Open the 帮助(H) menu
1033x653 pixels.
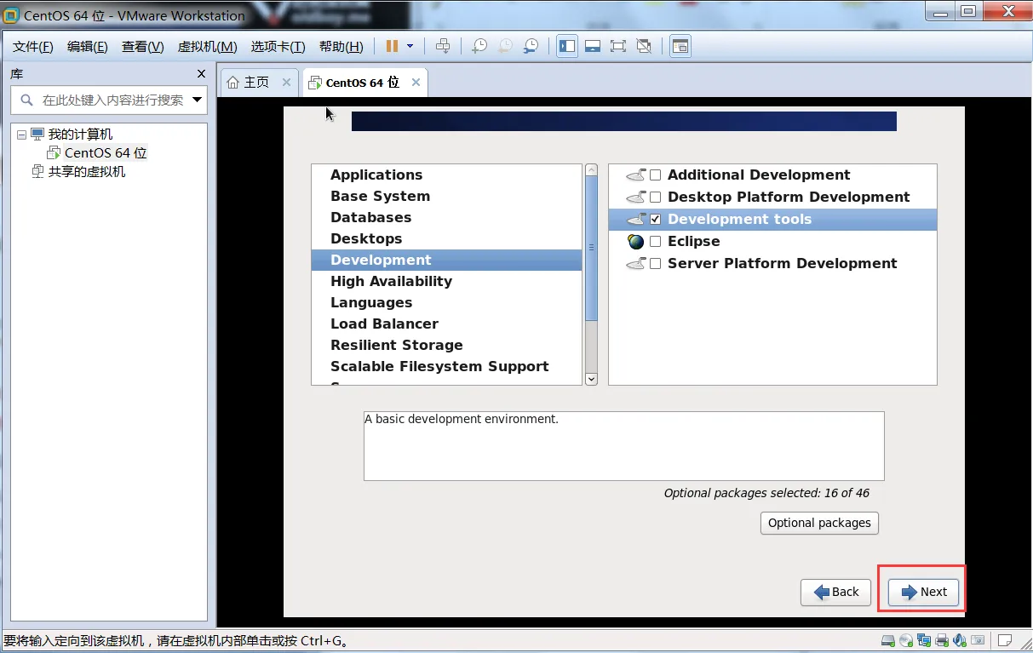click(341, 46)
